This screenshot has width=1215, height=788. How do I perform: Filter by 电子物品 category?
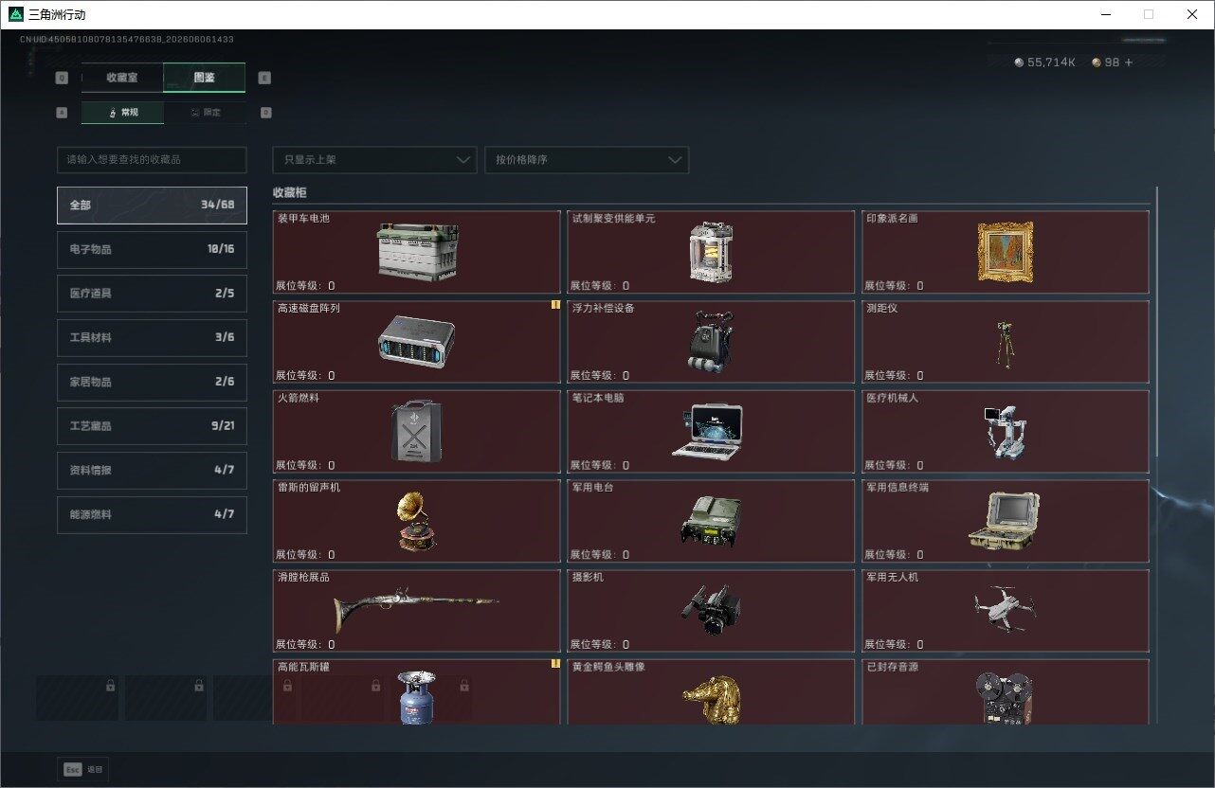pos(152,249)
